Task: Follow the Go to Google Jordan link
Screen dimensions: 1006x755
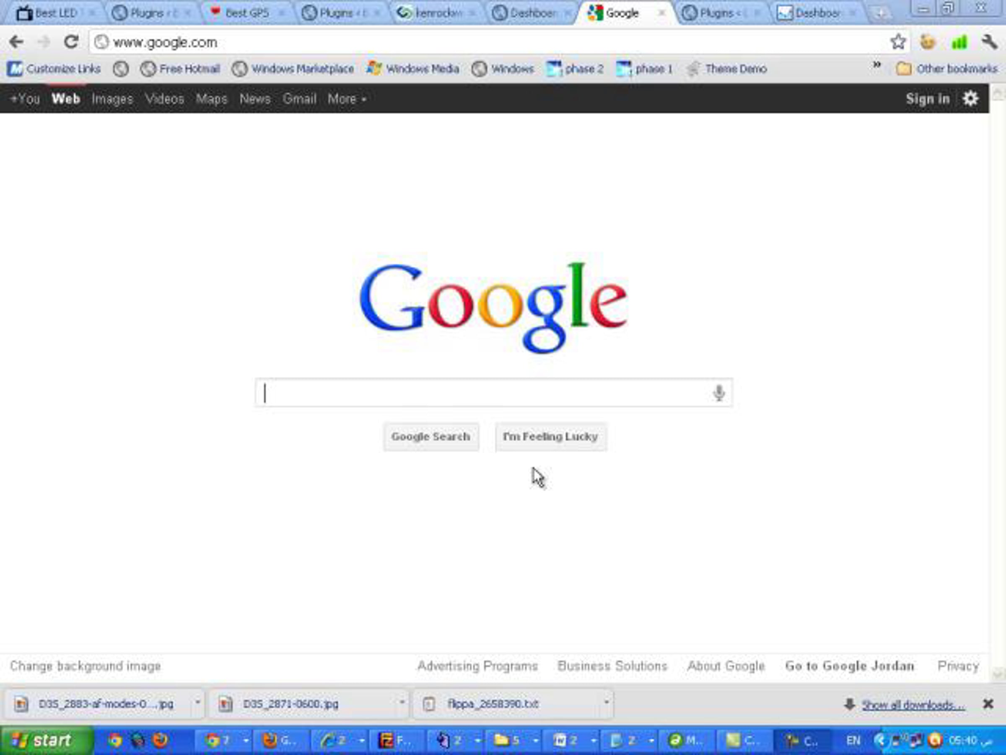Action: [x=850, y=666]
